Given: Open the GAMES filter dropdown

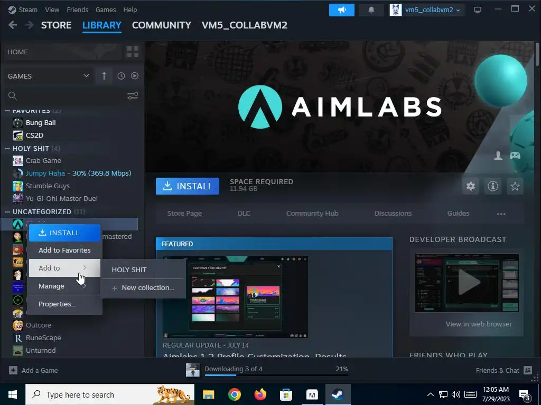Looking at the screenshot, I should [48, 76].
